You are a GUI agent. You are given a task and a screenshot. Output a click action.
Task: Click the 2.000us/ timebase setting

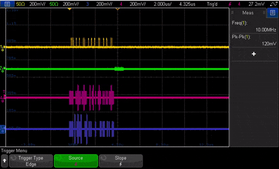pos(162,4)
